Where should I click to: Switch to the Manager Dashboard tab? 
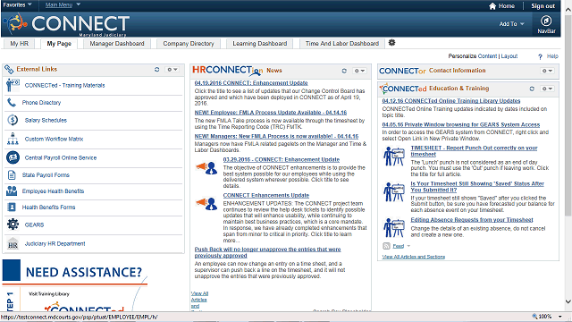[117, 44]
